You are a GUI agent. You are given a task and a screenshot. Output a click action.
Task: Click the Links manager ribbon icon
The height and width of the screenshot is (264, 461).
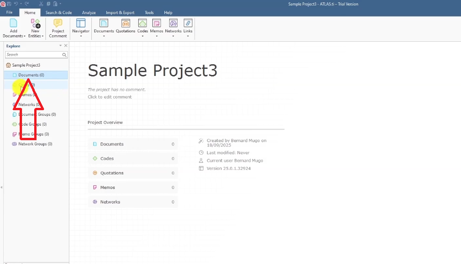pyautogui.click(x=188, y=24)
